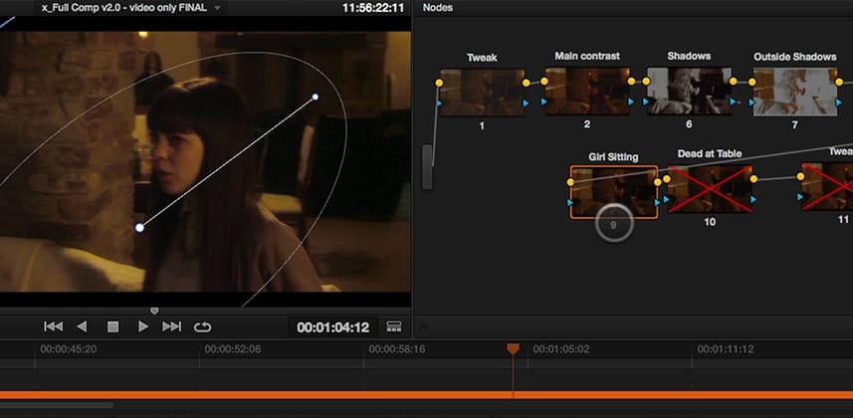Click key input triangle of Main contrast node
The image size is (853, 418).
click(x=544, y=102)
